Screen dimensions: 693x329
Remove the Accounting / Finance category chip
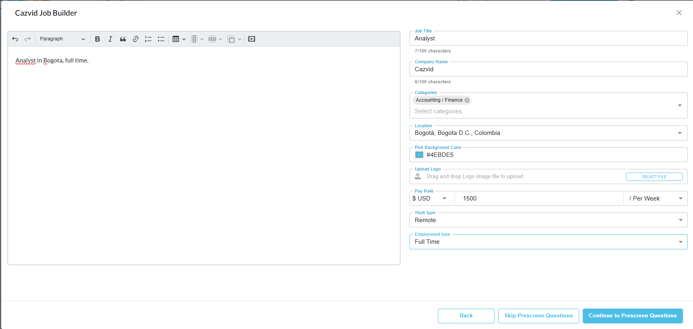click(467, 100)
